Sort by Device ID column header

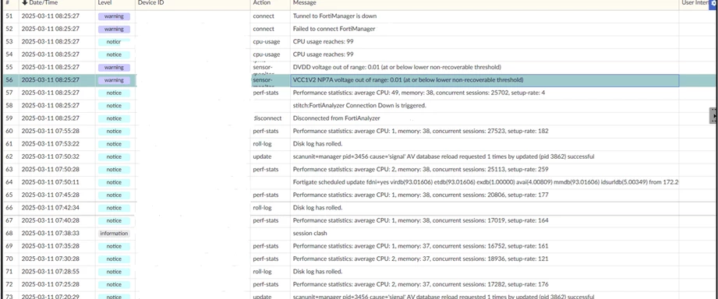(x=150, y=3)
